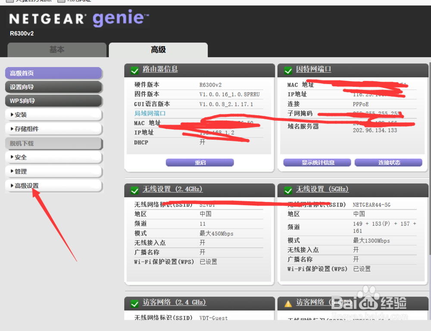Click 5GHz SSID NETGEAR44-5G
431x331 pixels.
click(x=372, y=205)
